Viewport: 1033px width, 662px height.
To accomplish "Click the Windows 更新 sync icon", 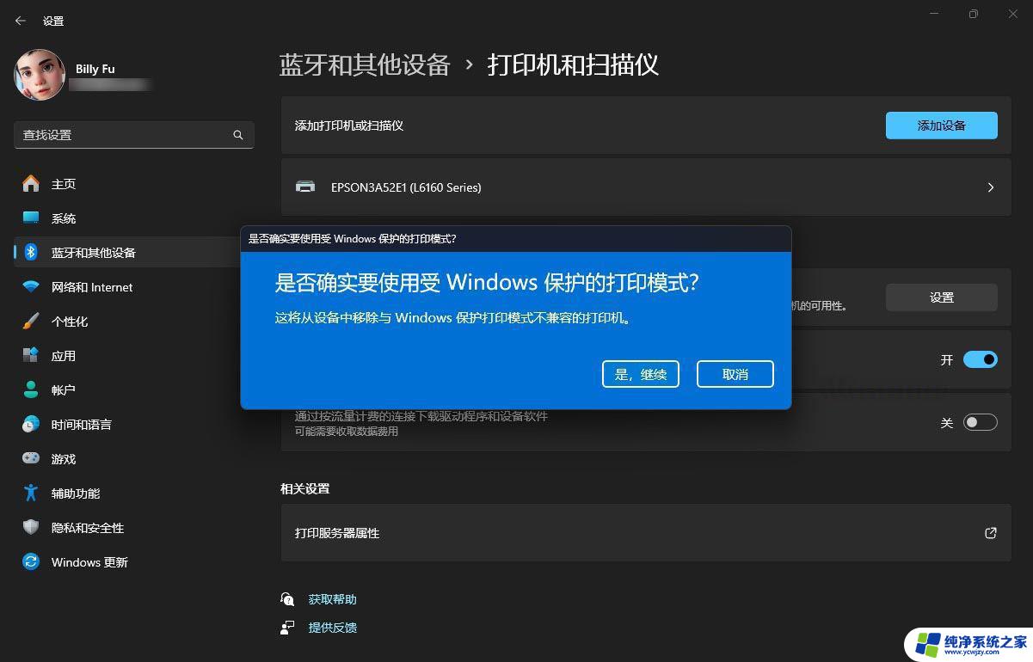I will click(x=31, y=562).
